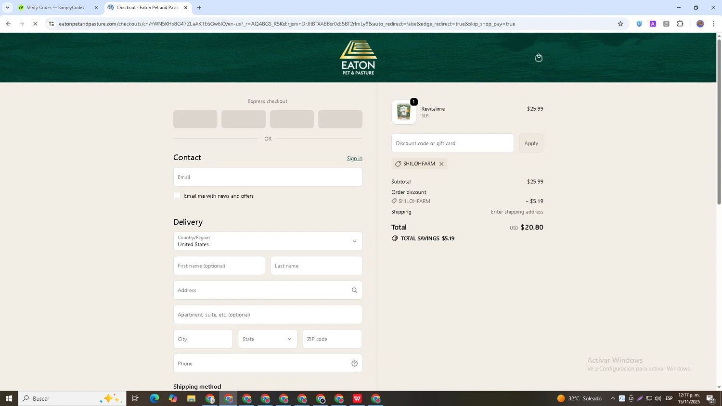
Task: Open the Chrome three-dot menu
Action: (713, 24)
